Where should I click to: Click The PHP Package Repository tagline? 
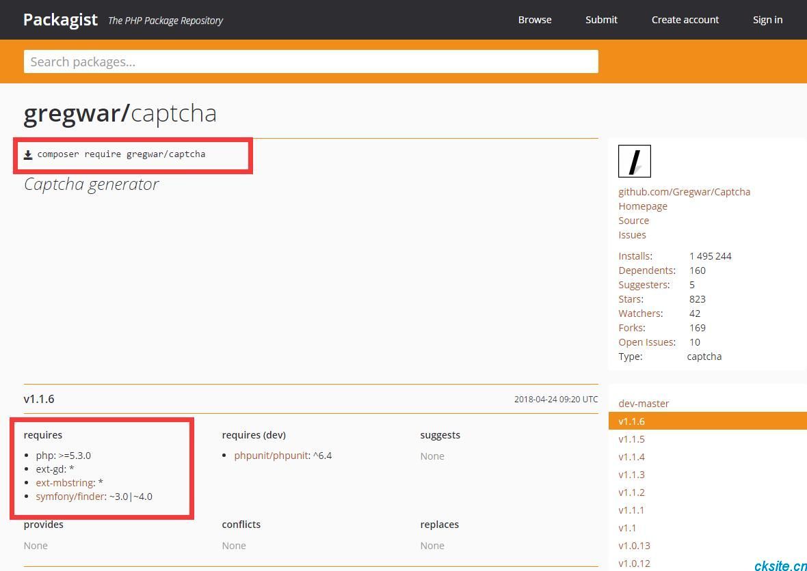(166, 20)
